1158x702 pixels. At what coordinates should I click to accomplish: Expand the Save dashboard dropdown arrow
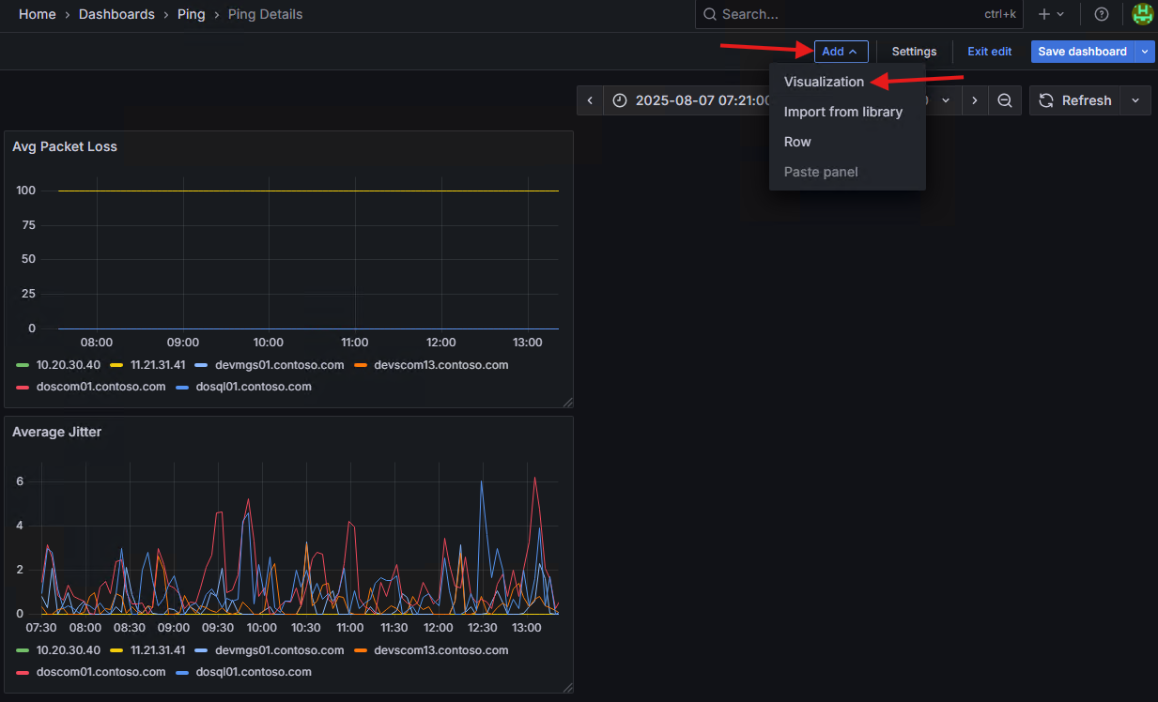click(x=1145, y=52)
